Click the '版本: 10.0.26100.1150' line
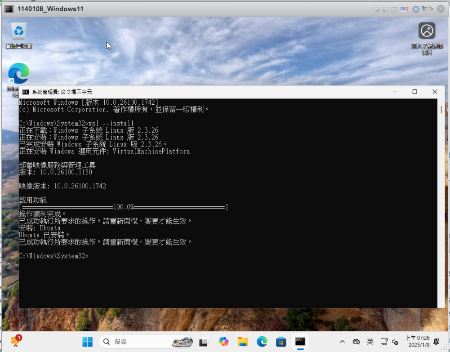This screenshot has height=352, width=450. click(x=55, y=172)
